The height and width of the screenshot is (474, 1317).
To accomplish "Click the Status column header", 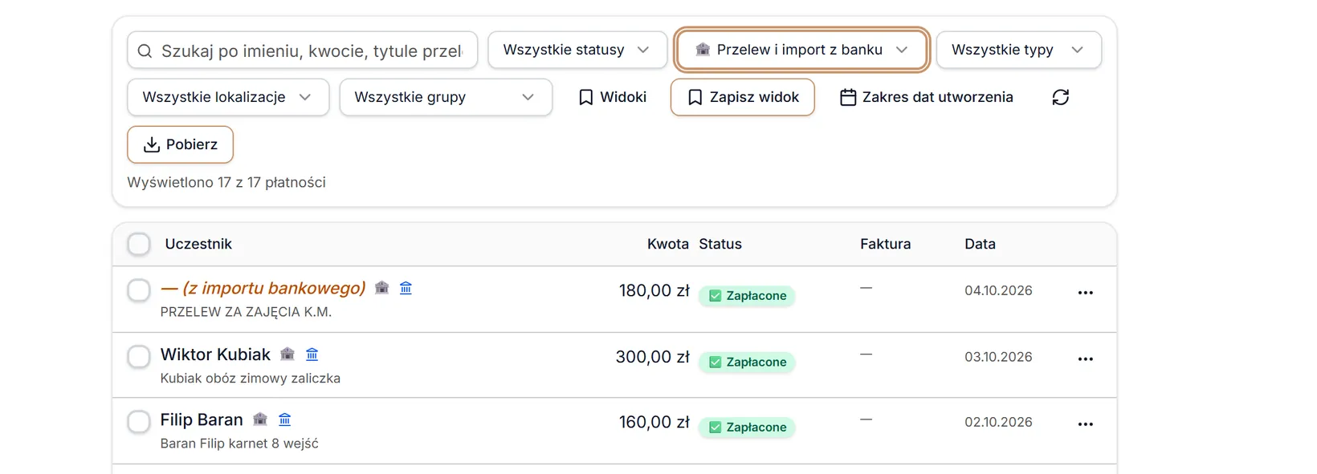I will (720, 244).
